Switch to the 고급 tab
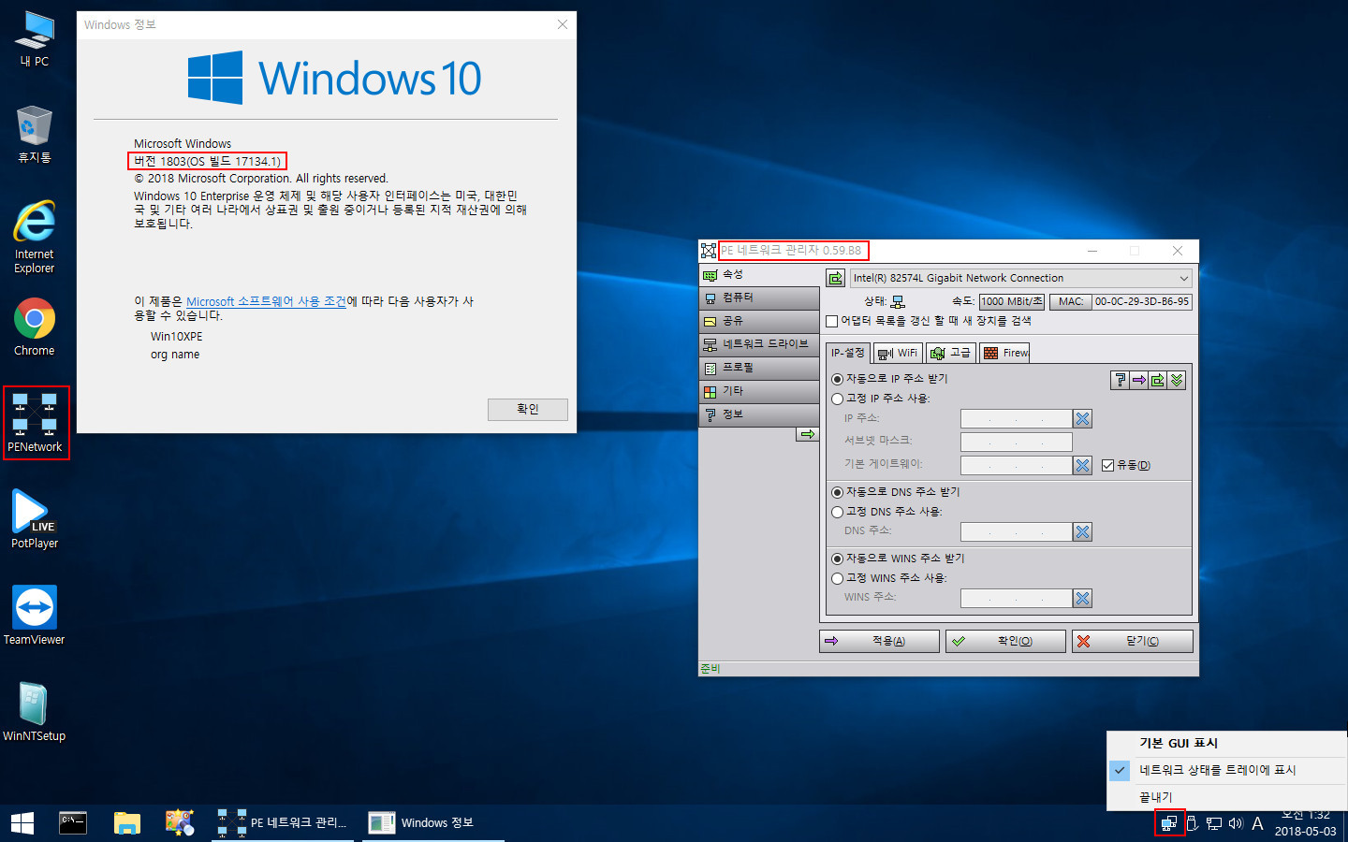Image resolution: width=1348 pixels, height=842 pixels. point(951,353)
